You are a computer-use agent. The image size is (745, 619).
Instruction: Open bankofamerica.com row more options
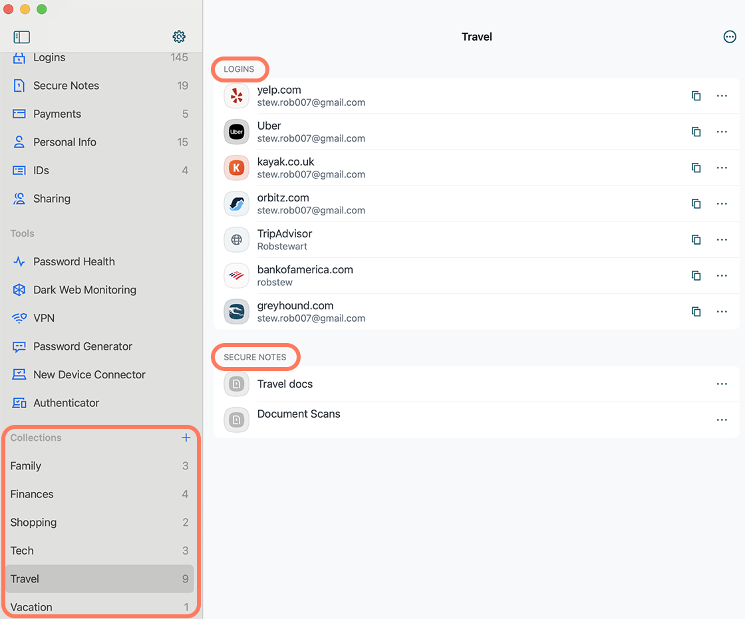pos(721,275)
